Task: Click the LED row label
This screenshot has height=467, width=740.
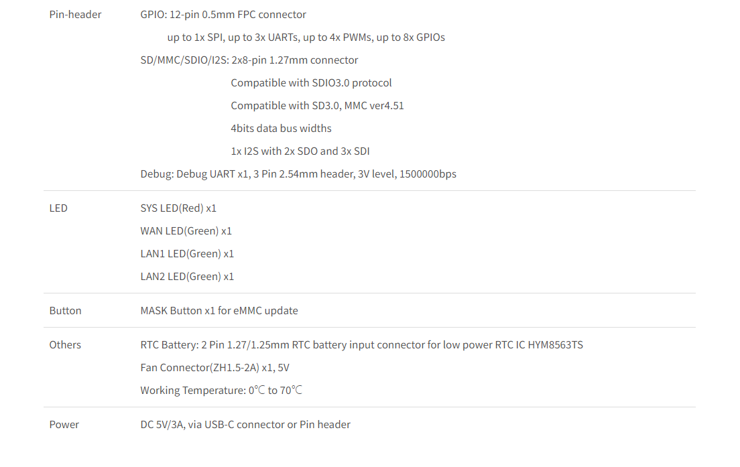Action: coord(58,208)
